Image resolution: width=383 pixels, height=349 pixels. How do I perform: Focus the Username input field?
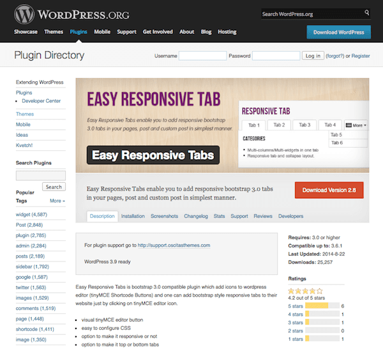[202, 56]
